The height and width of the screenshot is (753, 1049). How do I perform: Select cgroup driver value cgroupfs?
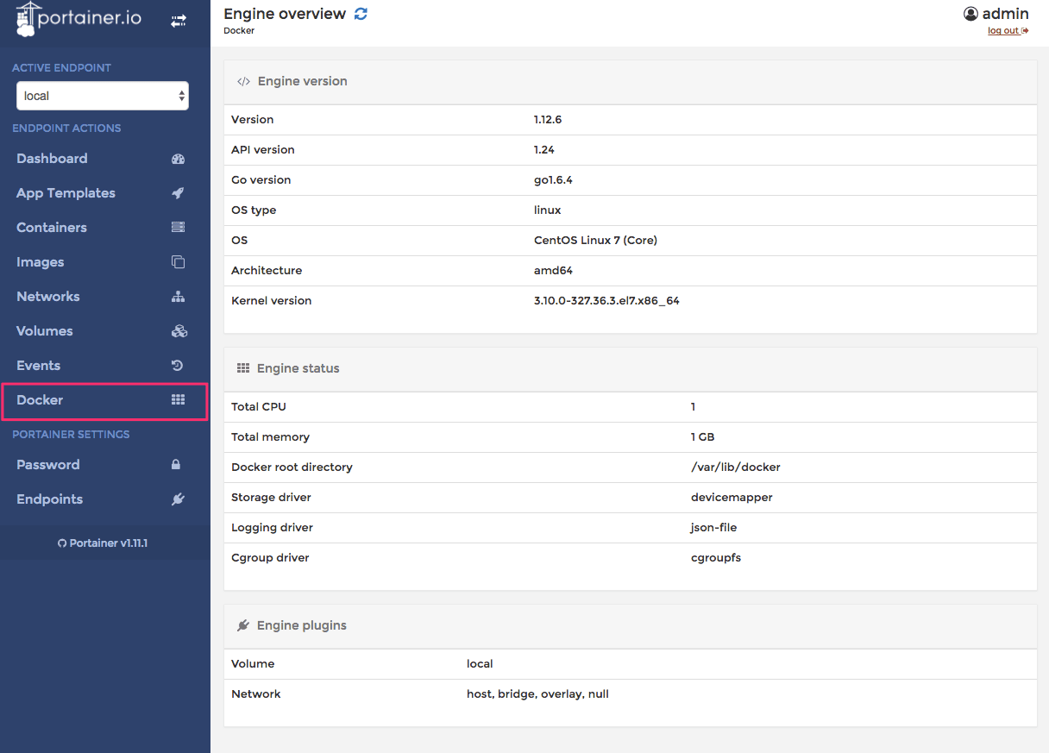715,558
